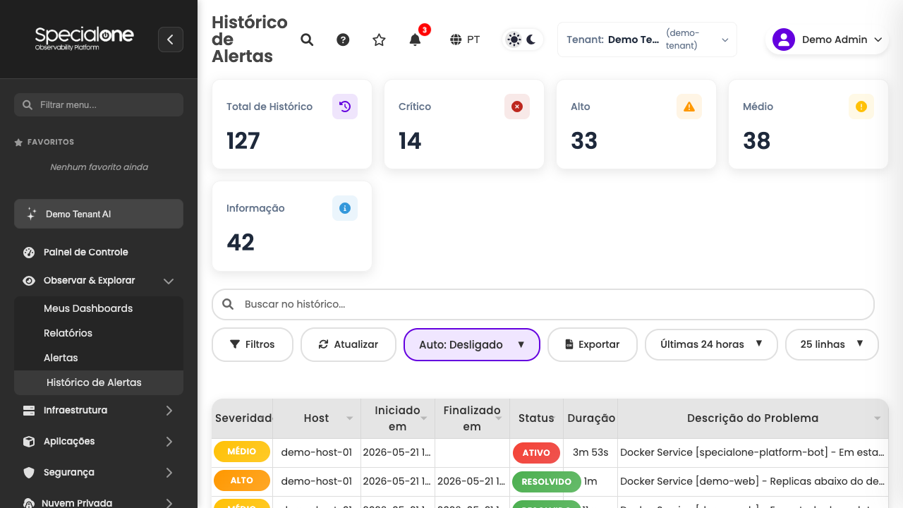The width and height of the screenshot is (903, 508).
Task: Open the search magnifier in the header
Action: pos(307,40)
